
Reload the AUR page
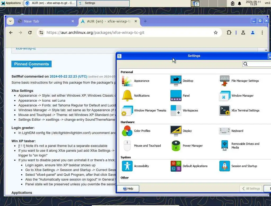[x=30, y=33]
